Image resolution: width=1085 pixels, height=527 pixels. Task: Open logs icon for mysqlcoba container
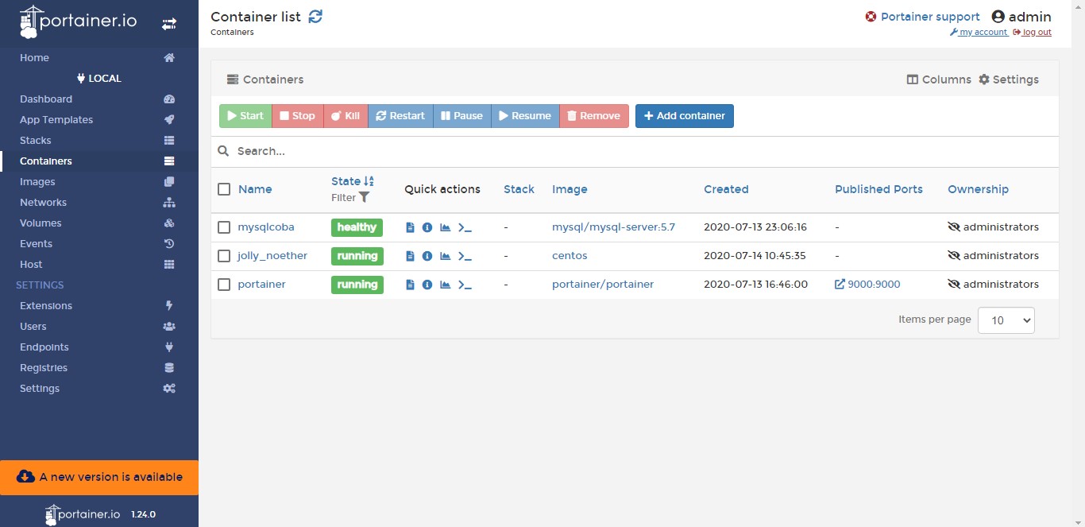point(410,227)
